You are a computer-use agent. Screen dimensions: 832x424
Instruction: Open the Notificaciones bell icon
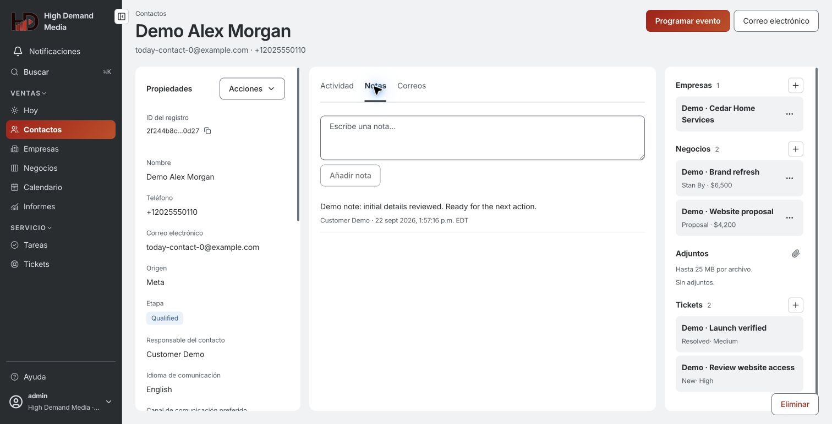click(x=18, y=51)
